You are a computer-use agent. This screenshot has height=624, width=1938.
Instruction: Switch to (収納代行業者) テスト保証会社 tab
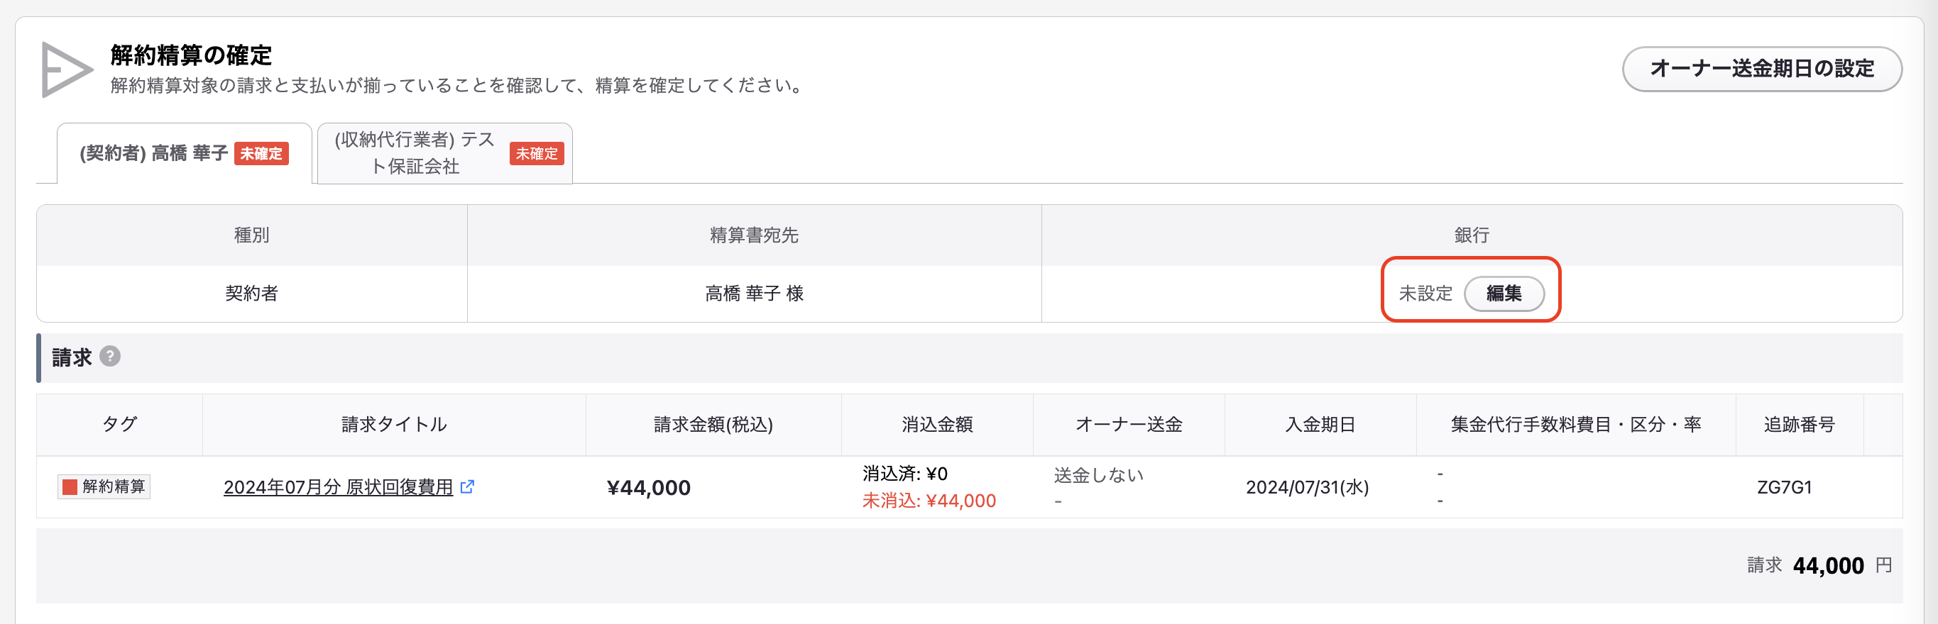click(x=444, y=153)
